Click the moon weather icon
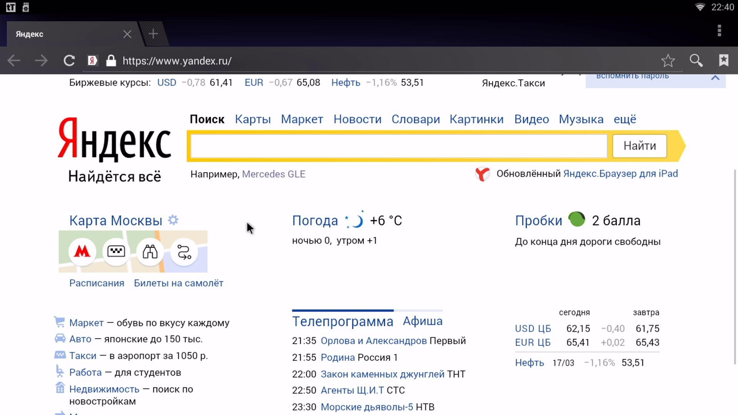Image resolution: width=738 pixels, height=415 pixels. point(355,220)
